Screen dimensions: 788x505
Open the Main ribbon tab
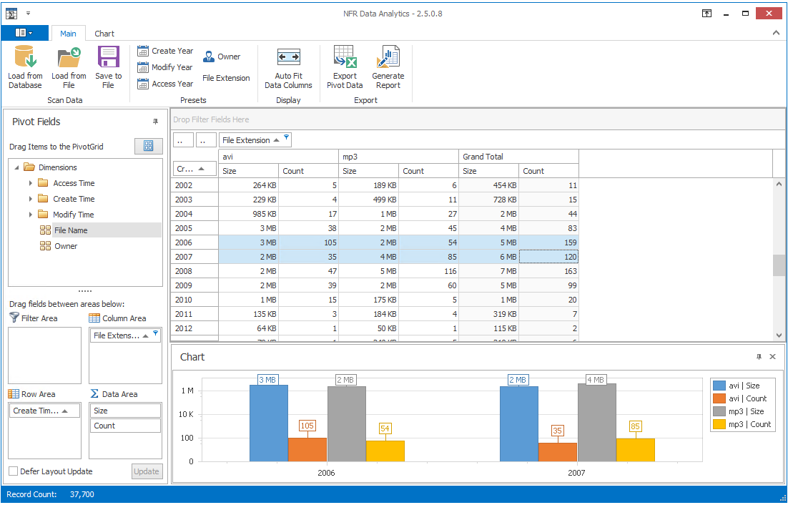click(68, 34)
